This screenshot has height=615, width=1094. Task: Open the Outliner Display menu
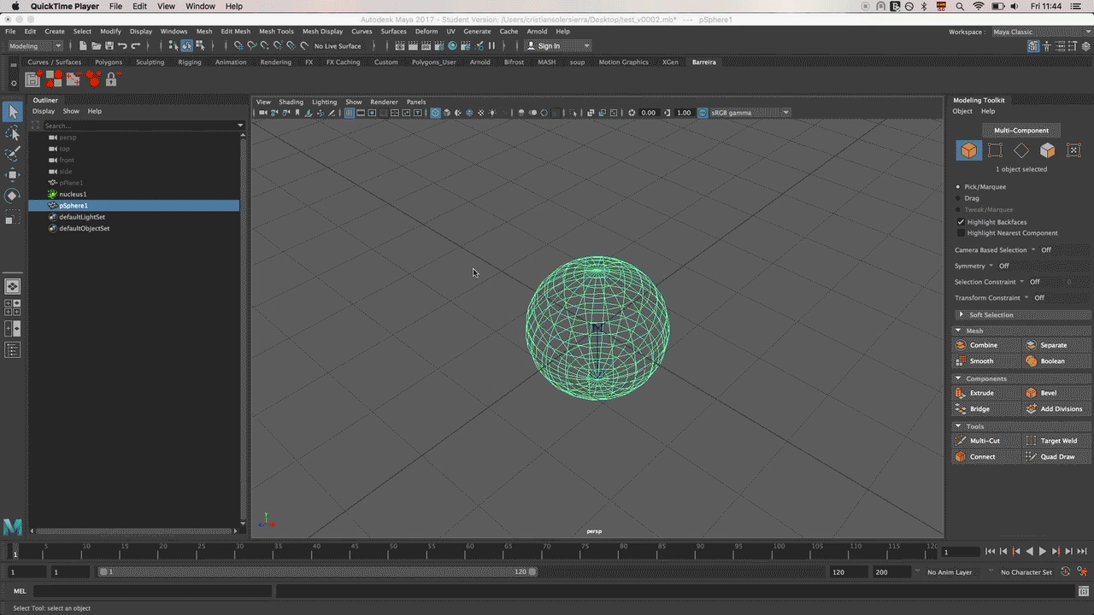[44, 111]
